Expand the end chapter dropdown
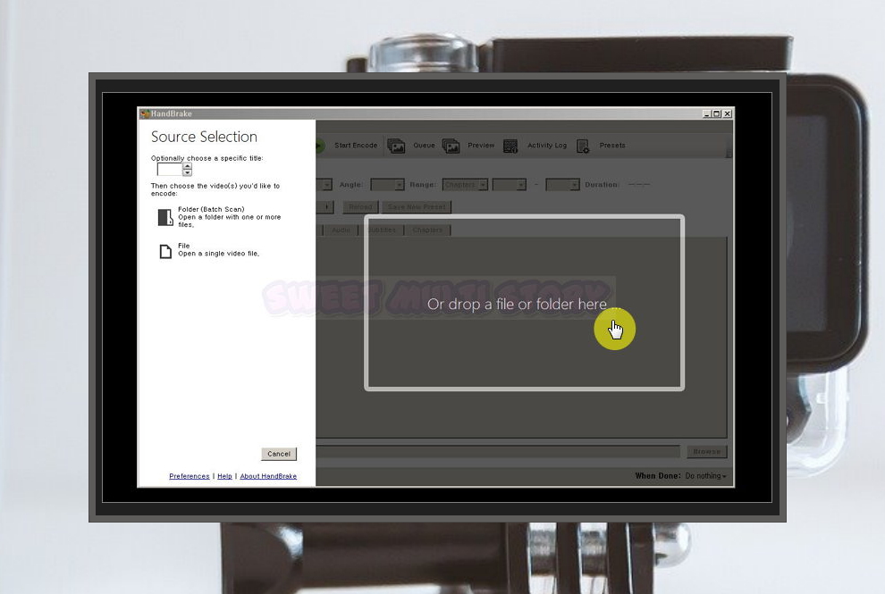 [x=562, y=185]
